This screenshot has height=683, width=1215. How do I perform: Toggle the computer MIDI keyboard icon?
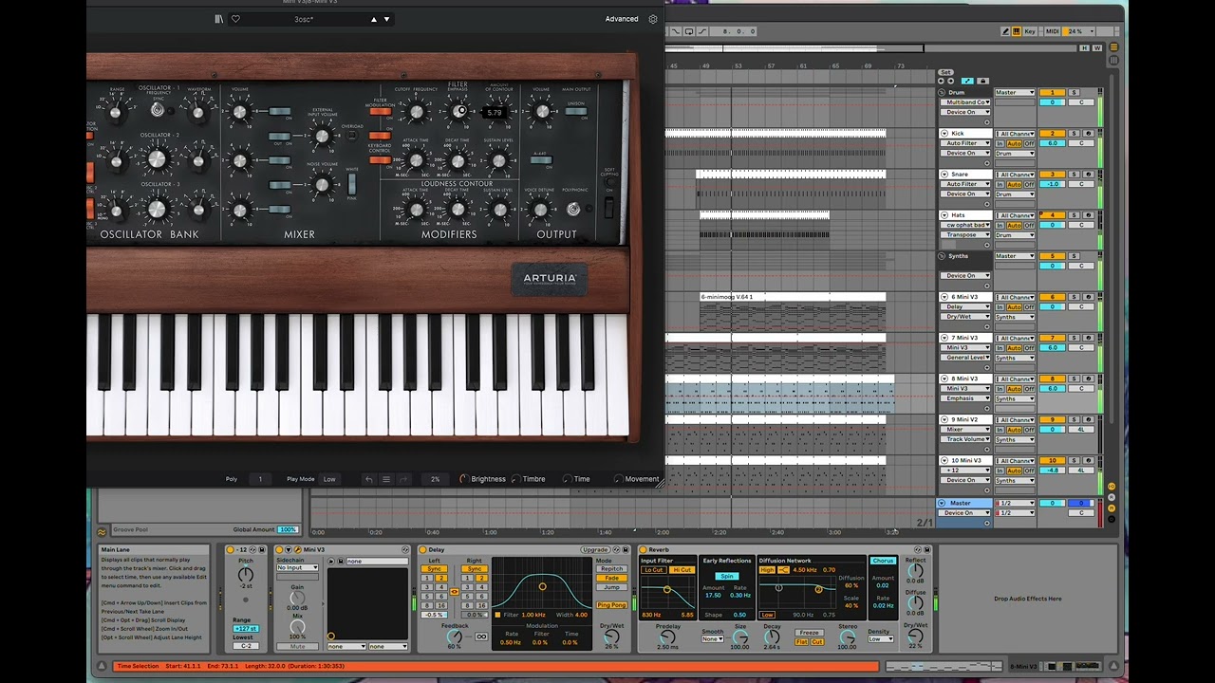1017,31
